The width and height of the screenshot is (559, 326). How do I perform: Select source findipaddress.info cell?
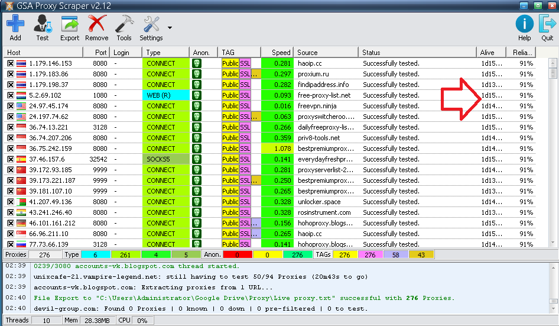click(323, 85)
